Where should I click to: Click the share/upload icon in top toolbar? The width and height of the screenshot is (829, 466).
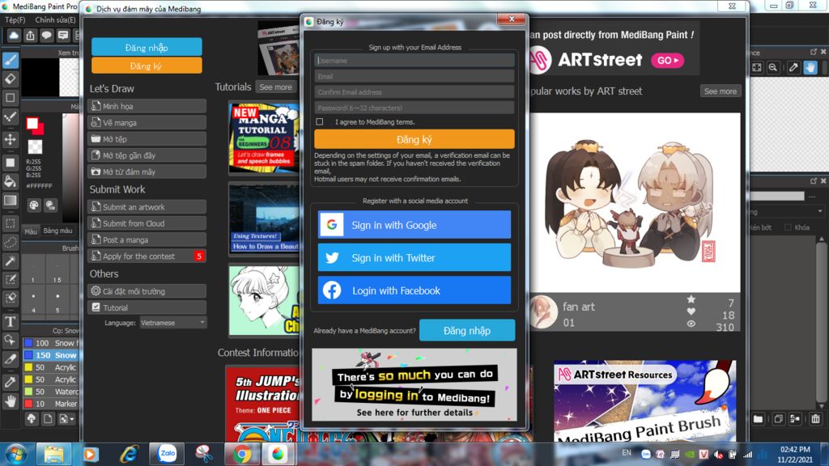pos(30,36)
